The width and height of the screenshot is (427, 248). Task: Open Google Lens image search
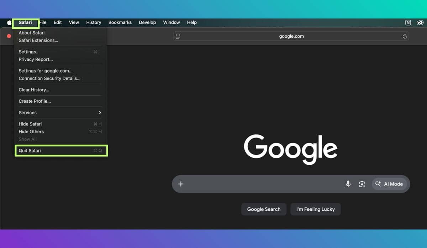tap(362, 184)
